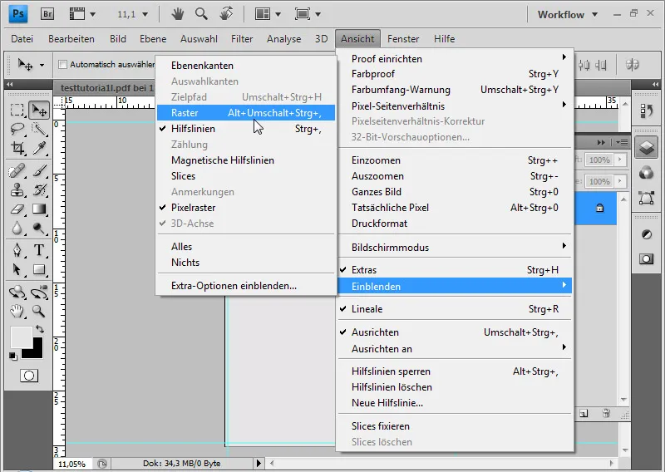Expand Pixel-Seitenverhältnis submenu
665x472 pixels.
tap(455, 106)
